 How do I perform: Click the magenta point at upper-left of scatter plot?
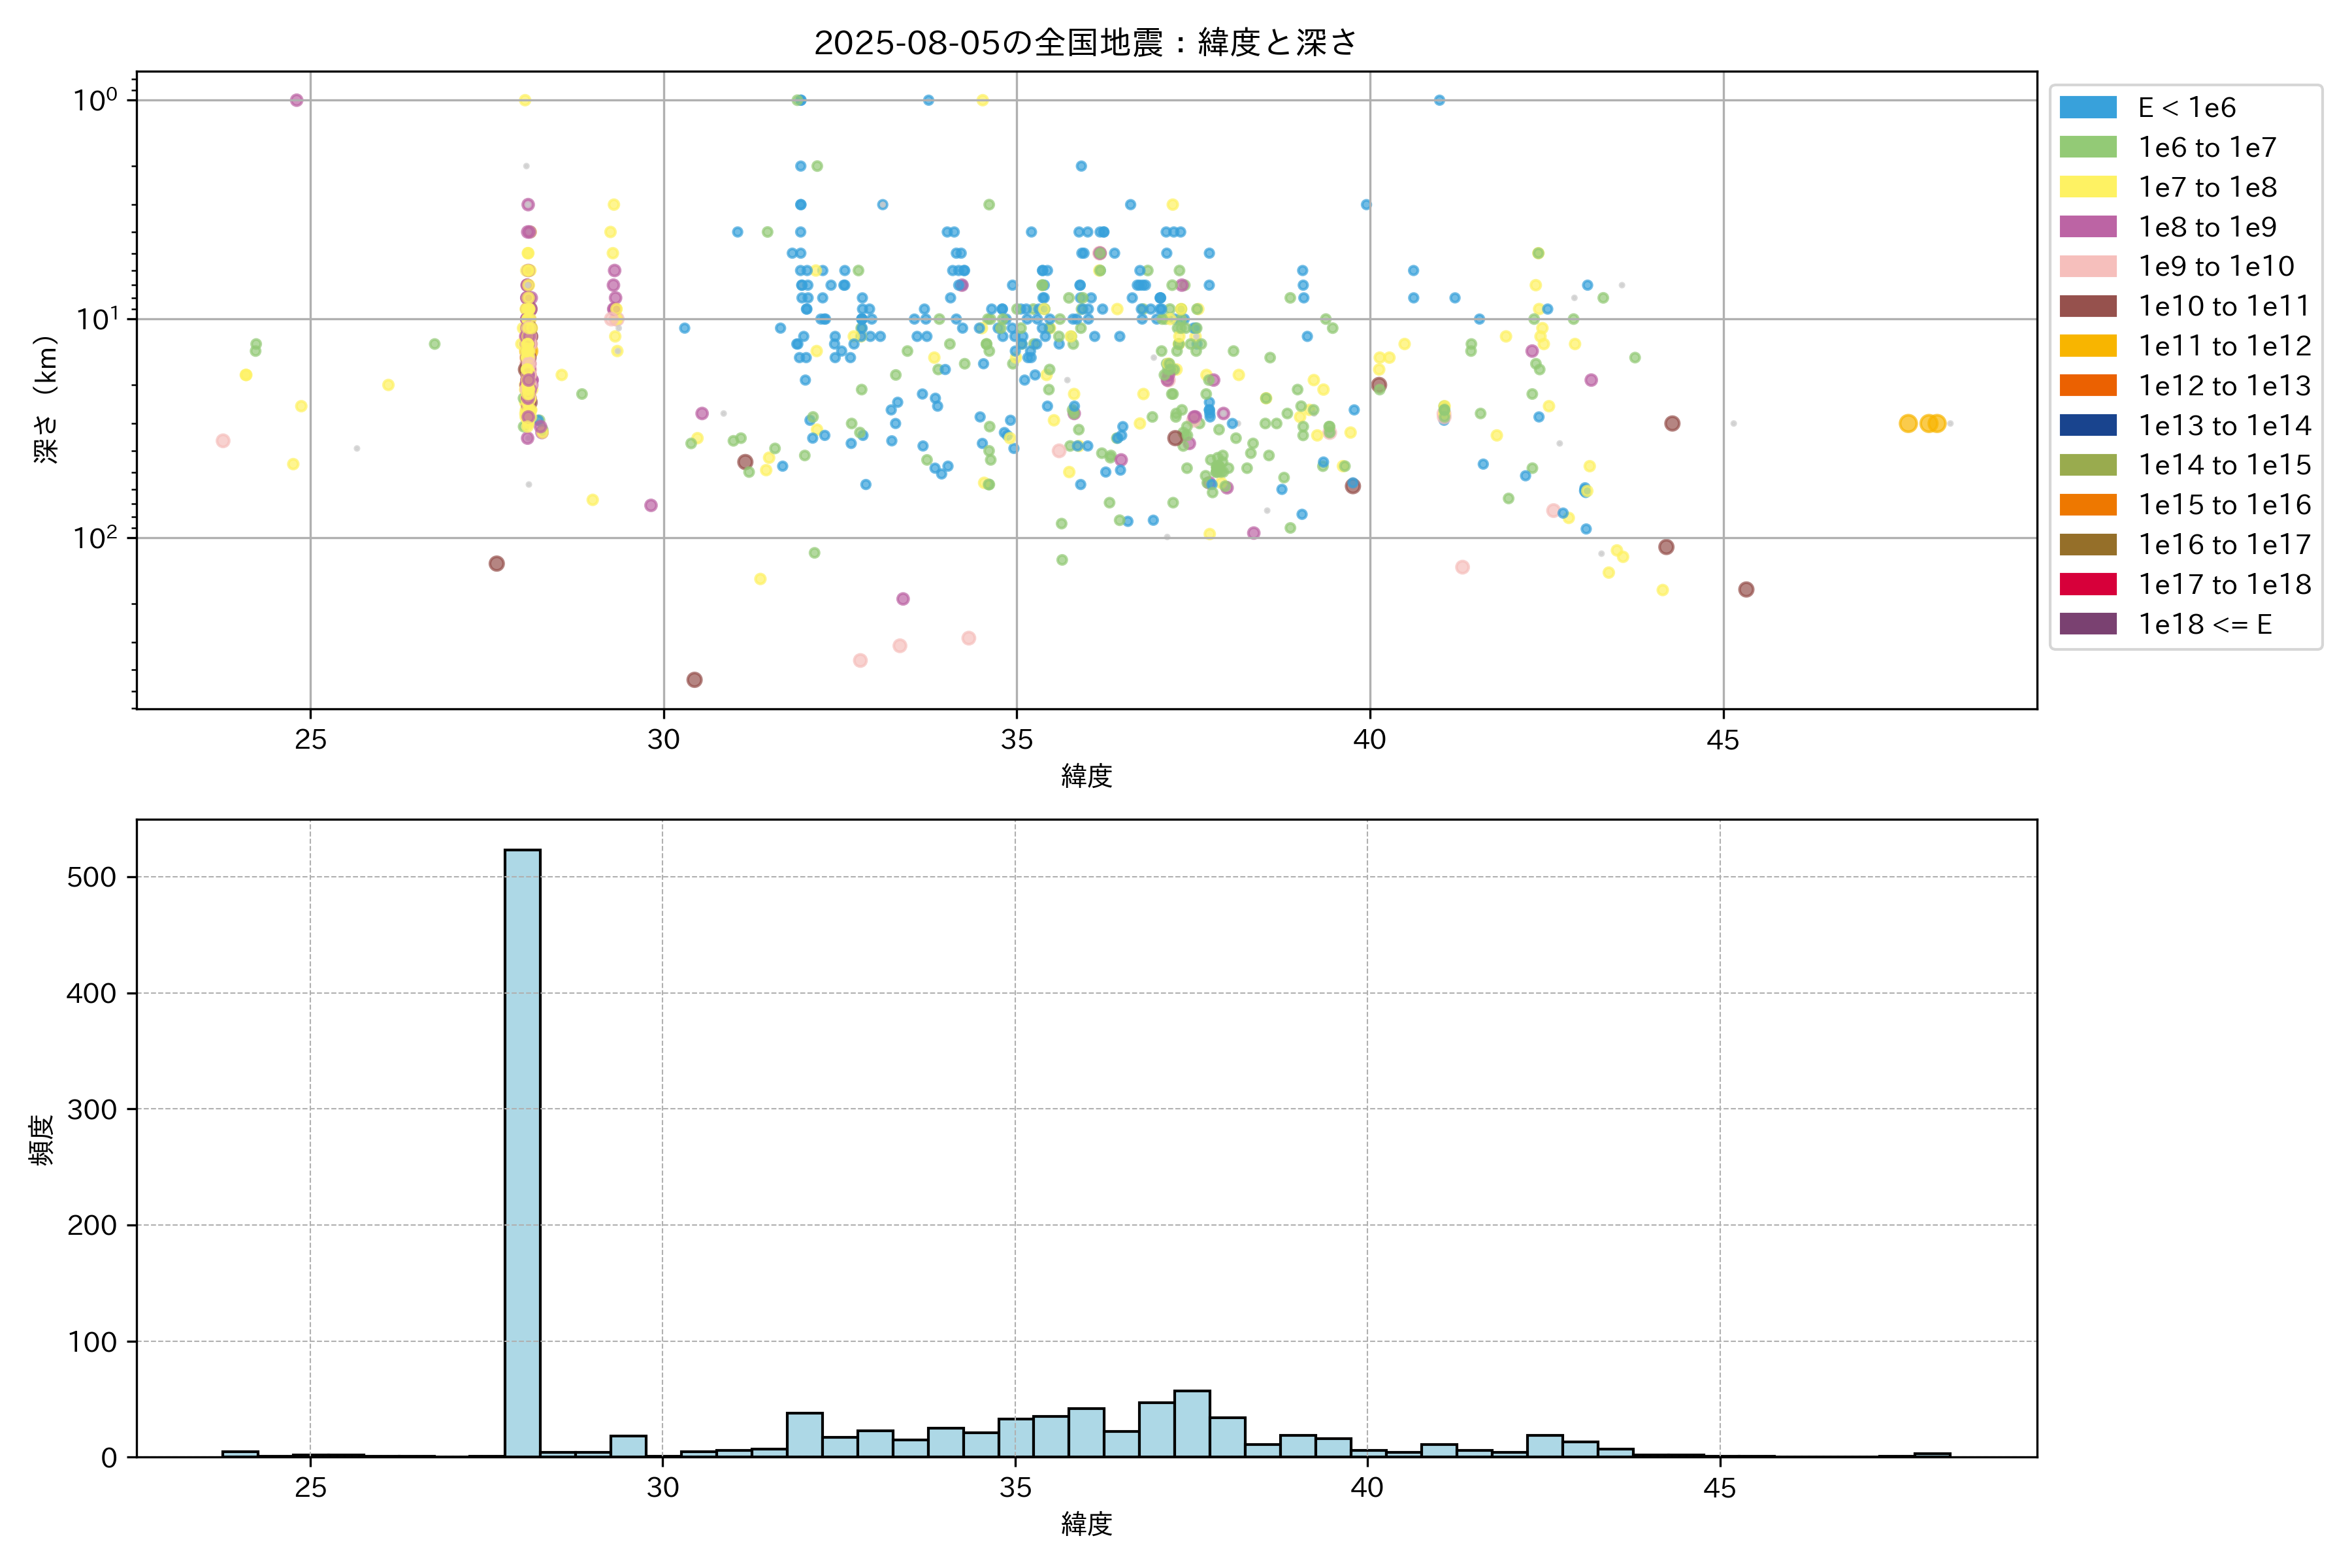296,100
